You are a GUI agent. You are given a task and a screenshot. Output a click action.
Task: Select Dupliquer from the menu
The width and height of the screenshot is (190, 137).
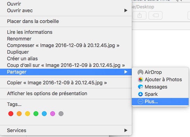coord(66,52)
